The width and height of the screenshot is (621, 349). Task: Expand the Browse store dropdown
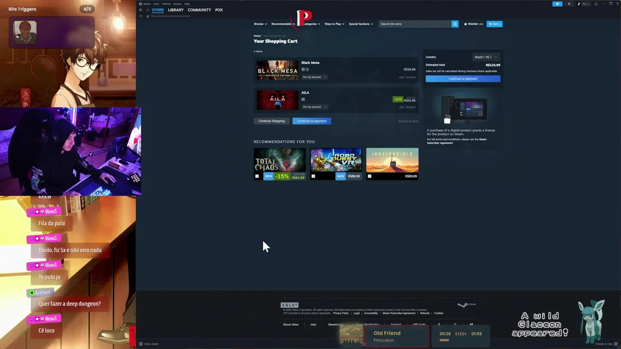260,24
